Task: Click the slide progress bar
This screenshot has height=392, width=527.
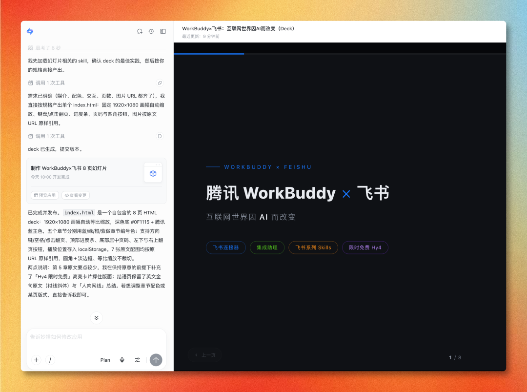Action: 340,54
